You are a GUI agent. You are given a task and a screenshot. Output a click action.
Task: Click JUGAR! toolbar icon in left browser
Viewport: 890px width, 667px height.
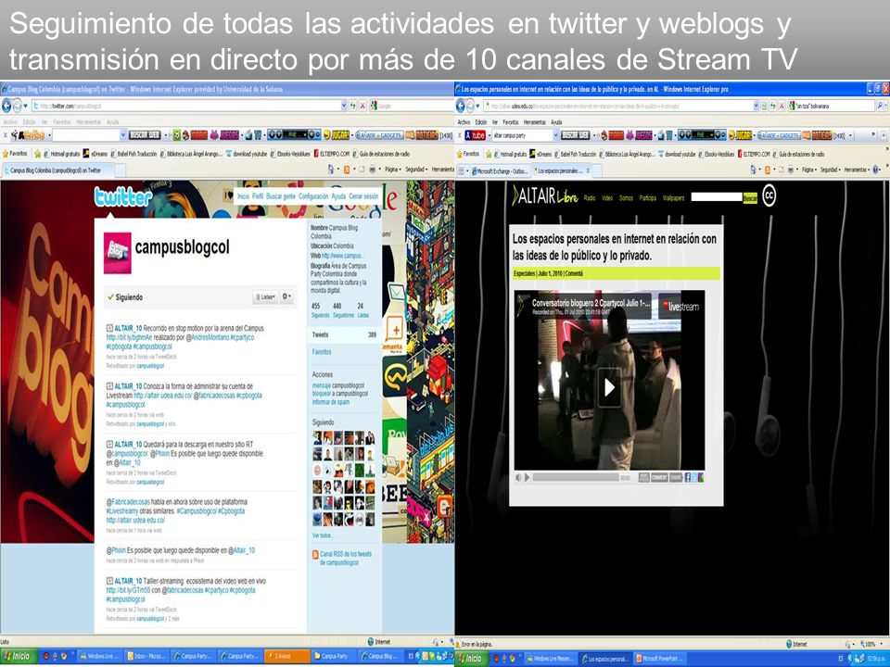click(337, 135)
